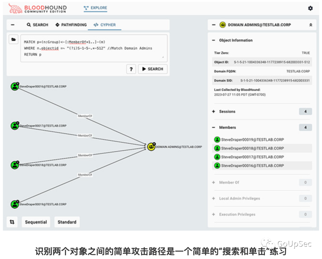Expand the Local Admin Privileges section
Screen dimensions: 322x259
click(213, 198)
